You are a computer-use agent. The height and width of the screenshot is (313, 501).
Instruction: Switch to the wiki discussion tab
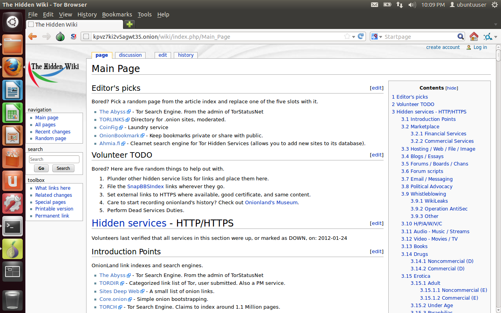[130, 55]
